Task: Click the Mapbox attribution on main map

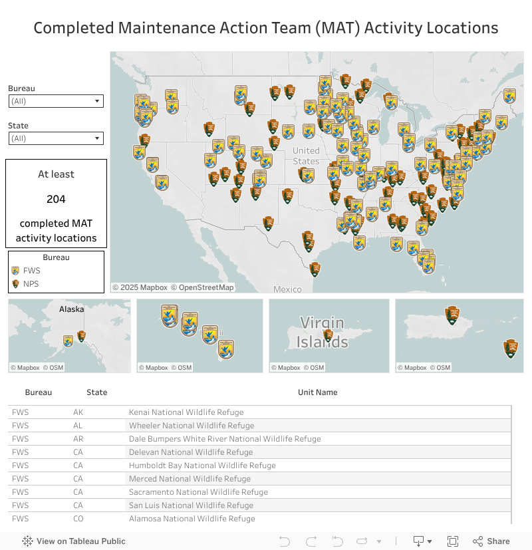Action: click(x=140, y=287)
